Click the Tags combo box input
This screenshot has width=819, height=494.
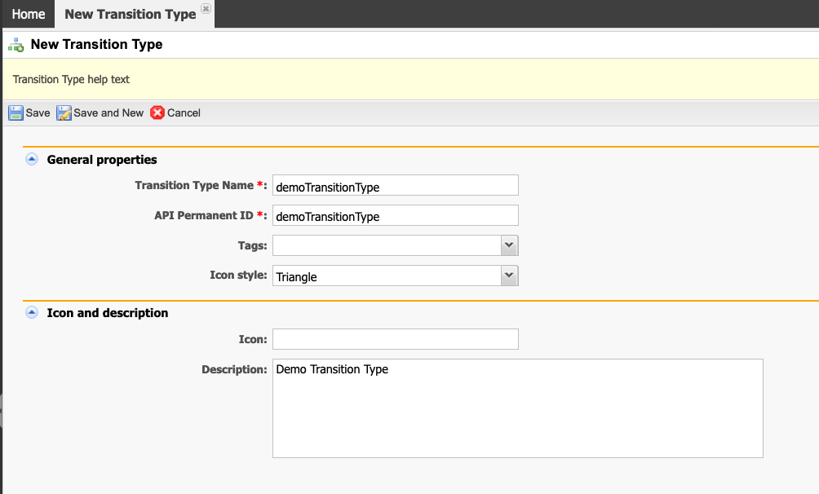coord(386,245)
